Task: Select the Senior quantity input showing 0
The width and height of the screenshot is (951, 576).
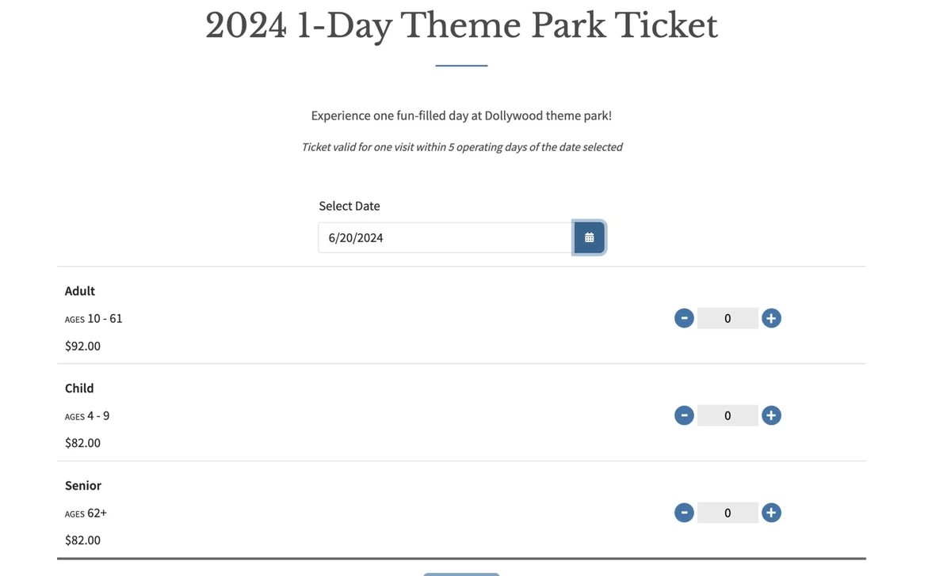Action: coord(727,512)
